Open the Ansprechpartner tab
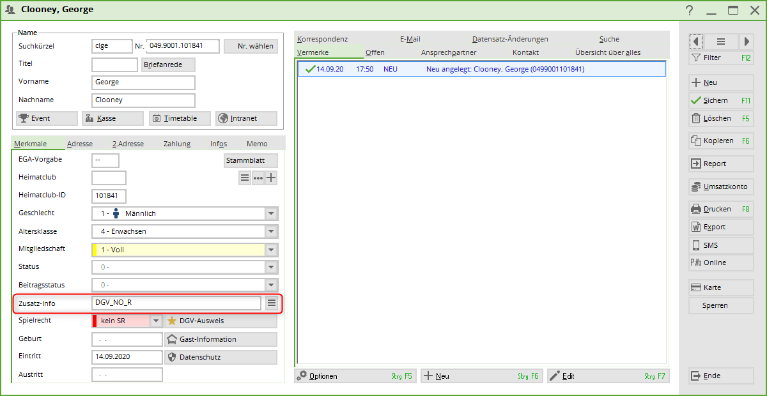Screen dimensions: 767x396 [x=449, y=52]
